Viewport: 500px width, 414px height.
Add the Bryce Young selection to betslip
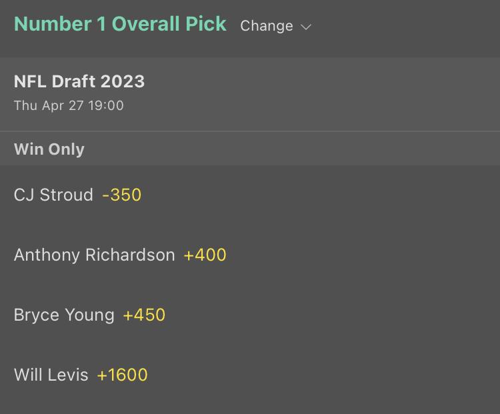(x=250, y=315)
